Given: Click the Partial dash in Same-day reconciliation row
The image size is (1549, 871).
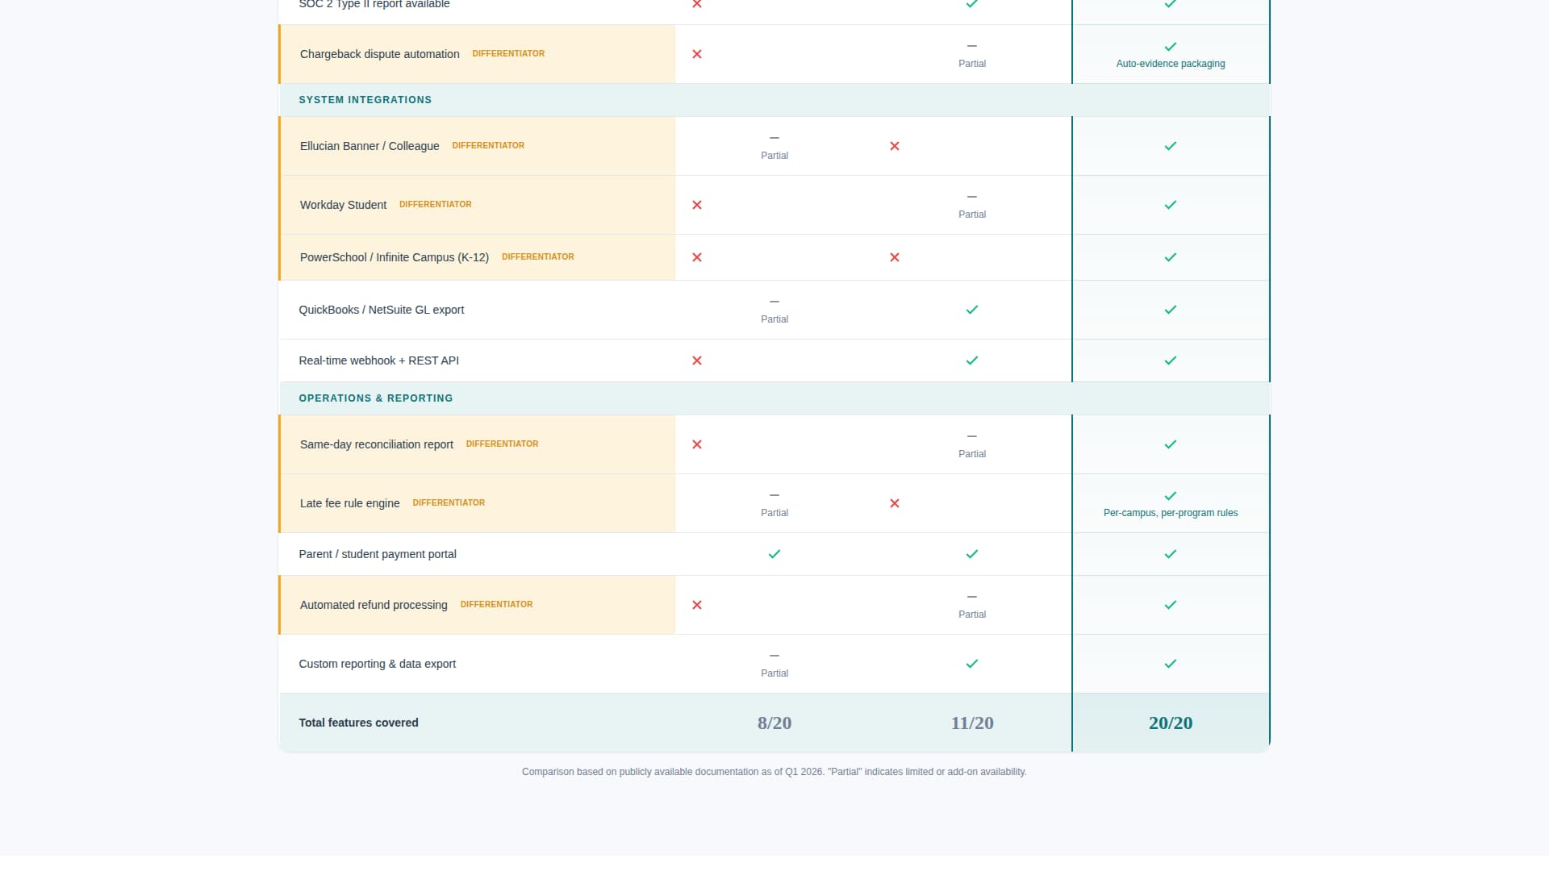Looking at the screenshot, I should (972, 437).
